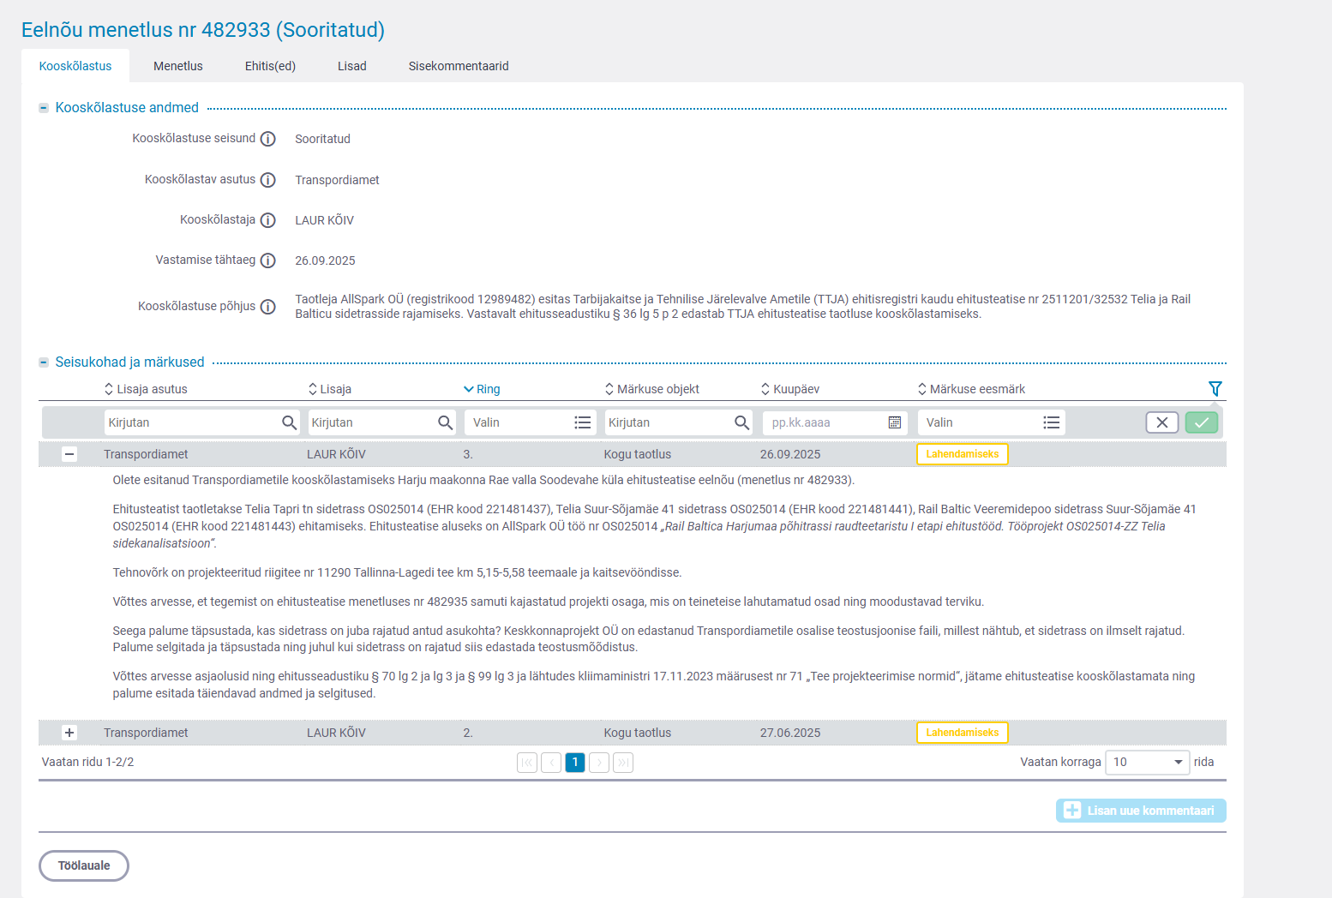Screen dimensions: 1332x898
Task: Click the Töölauale button
Action: (x=84, y=865)
